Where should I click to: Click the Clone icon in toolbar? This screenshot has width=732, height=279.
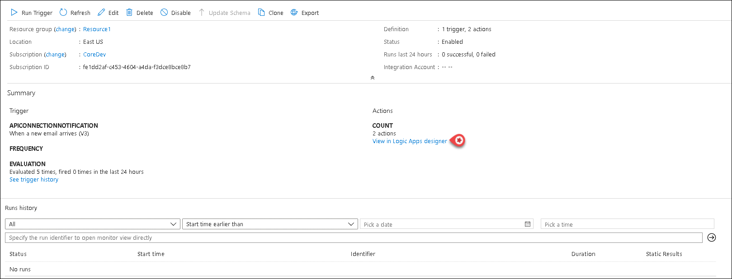261,13
